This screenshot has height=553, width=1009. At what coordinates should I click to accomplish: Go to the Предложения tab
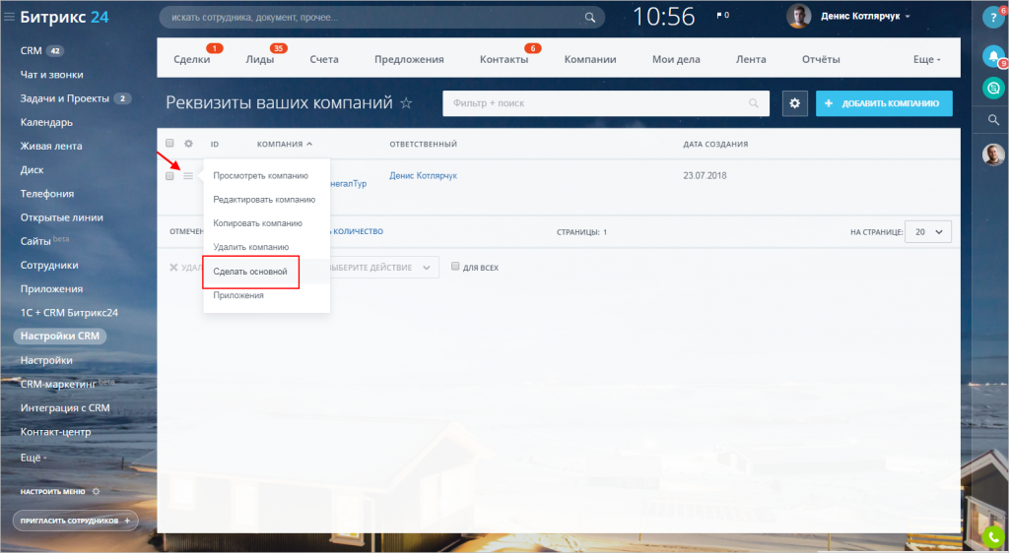pos(409,59)
